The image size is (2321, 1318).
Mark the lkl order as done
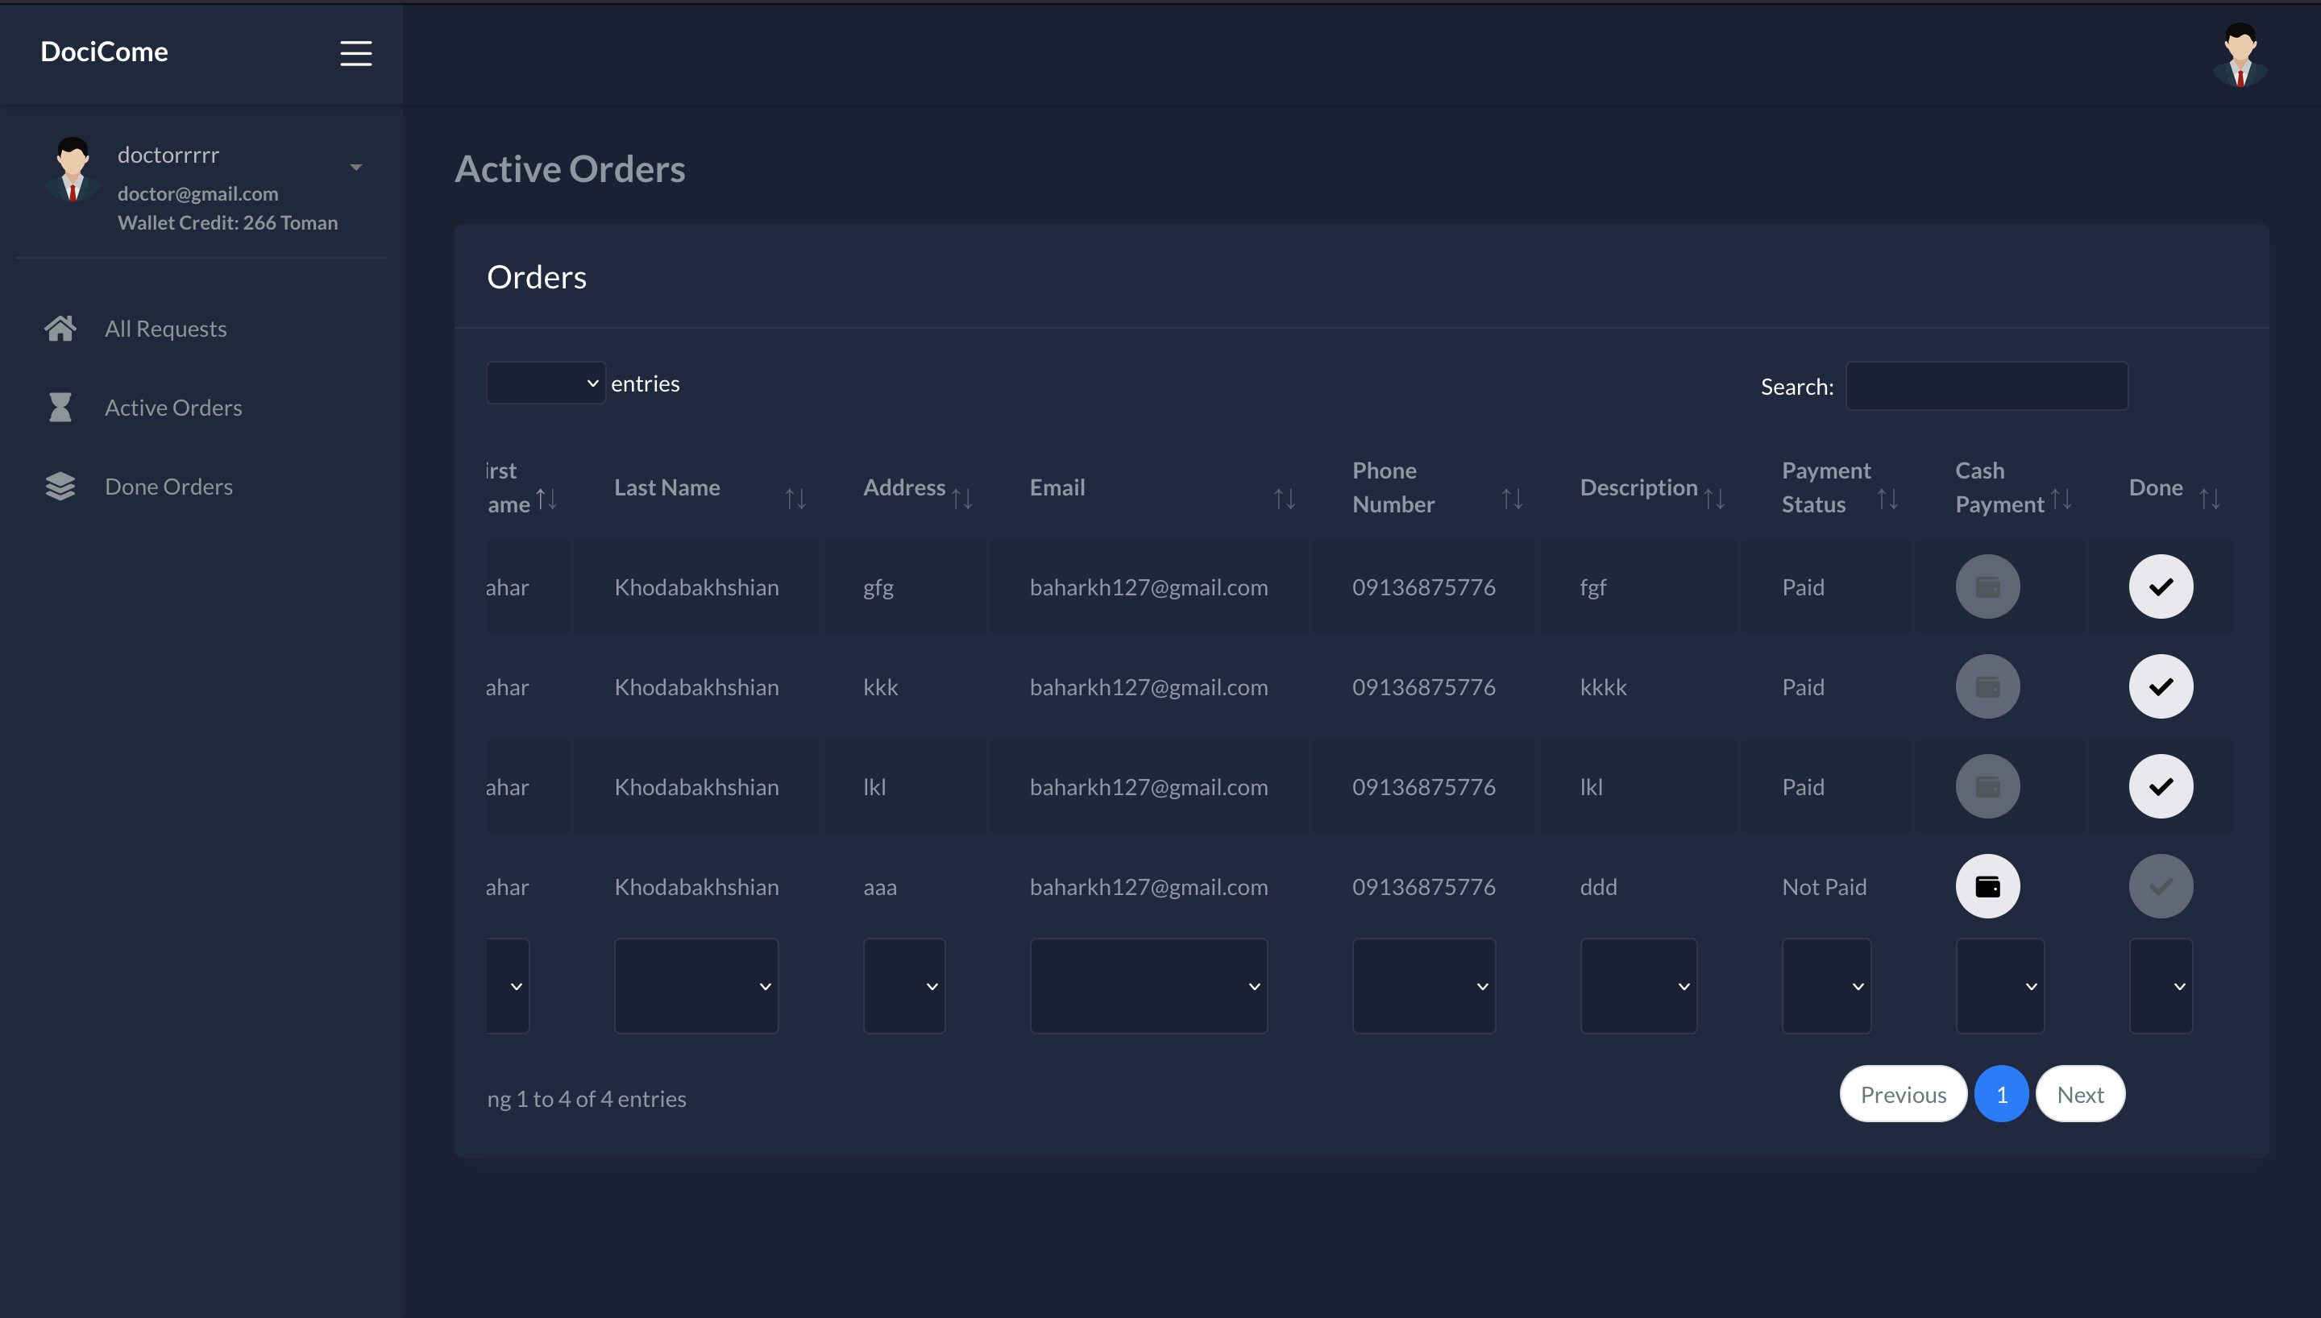(x=2160, y=786)
